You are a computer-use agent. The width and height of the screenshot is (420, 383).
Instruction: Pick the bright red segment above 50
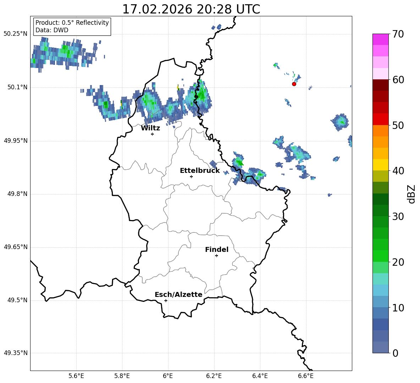[x=380, y=119]
